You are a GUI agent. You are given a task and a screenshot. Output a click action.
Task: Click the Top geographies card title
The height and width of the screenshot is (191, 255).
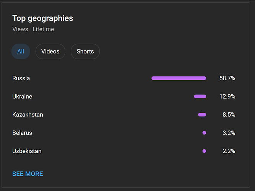pos(42,18)
